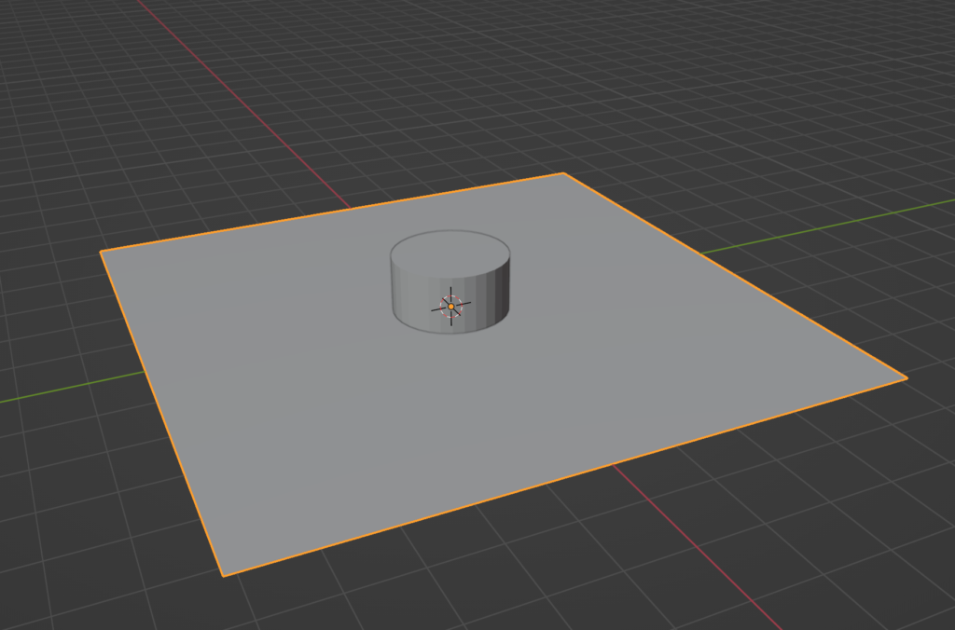Click the plane surface in front of cylinder
Viewport: 955px width, 630px height.
click(x=448, y=419)
